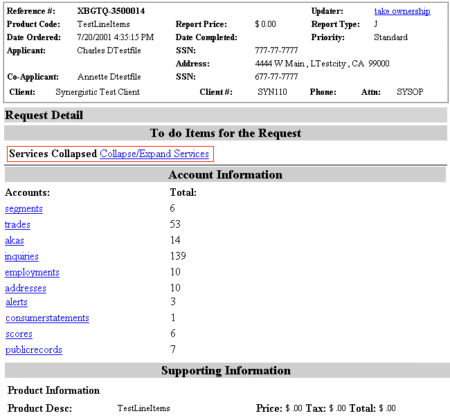Open the publicrecords link

tap(34, 349)
